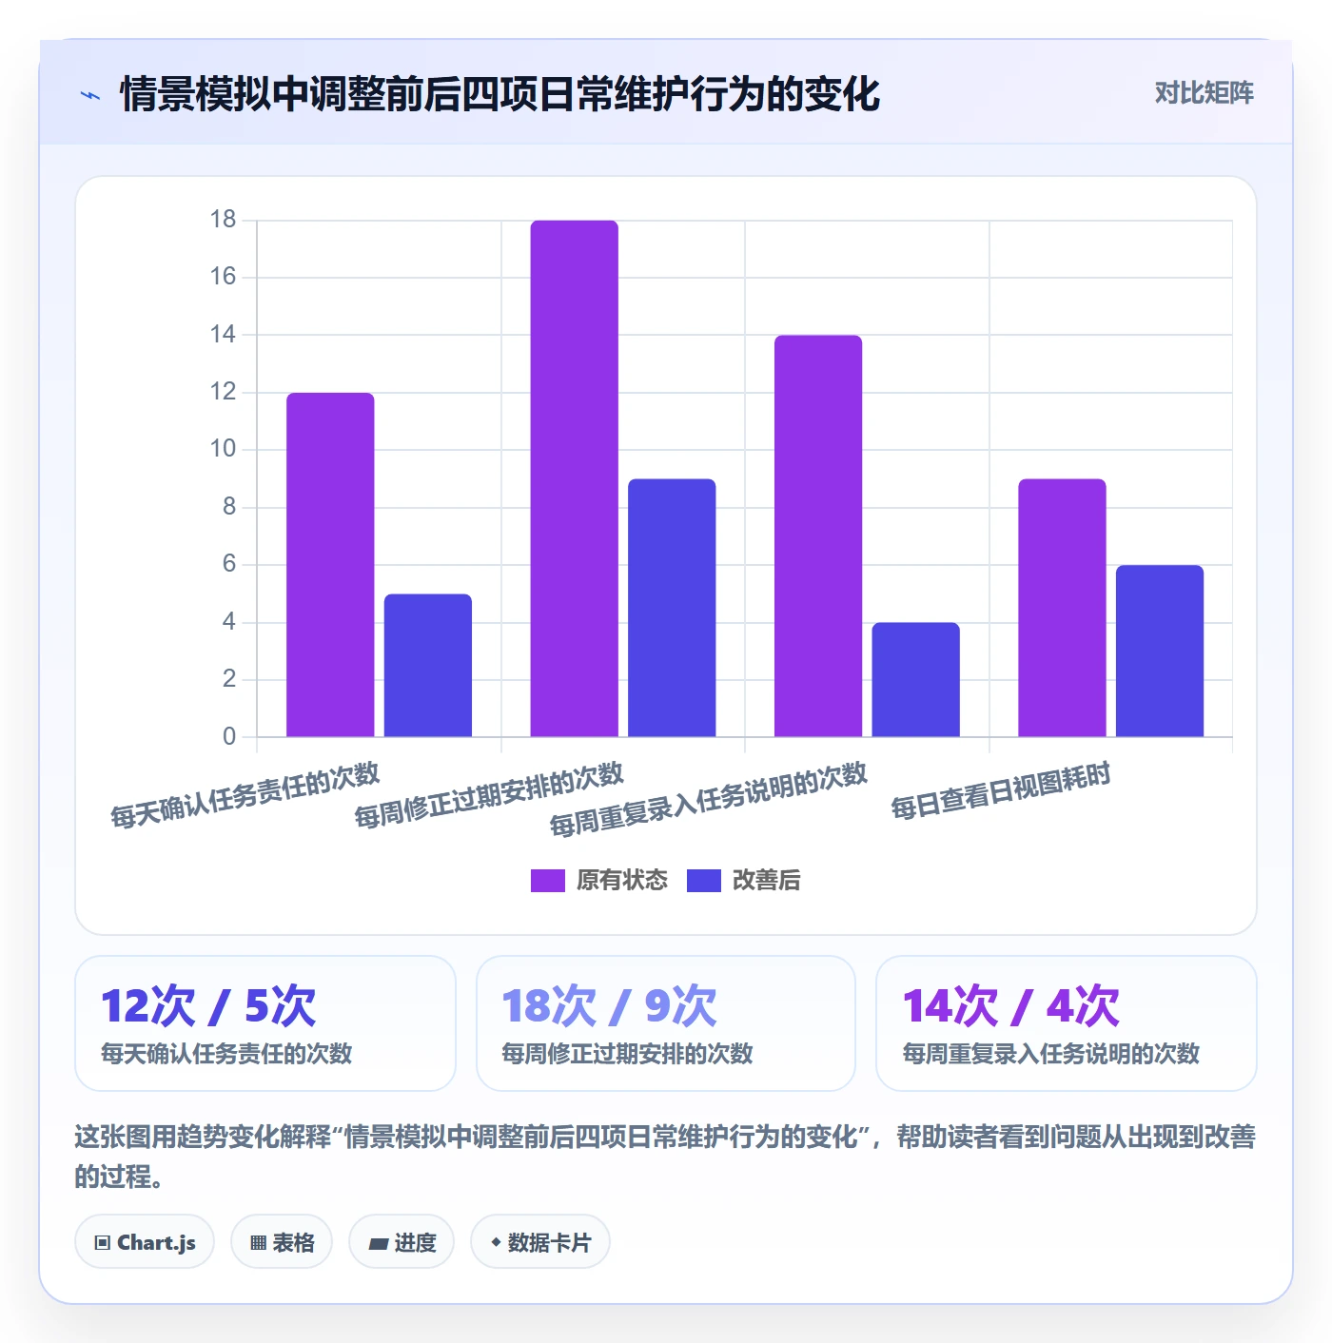Click the y-axis value 0

tap(229, 736)
